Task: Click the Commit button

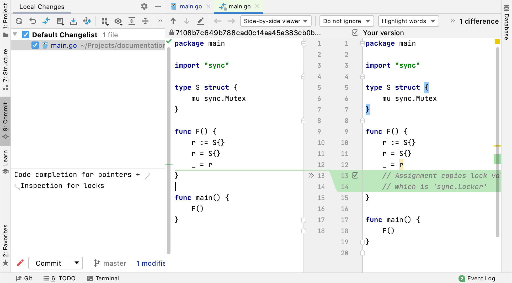Action: pyautogui.click(x=50, y=263)
